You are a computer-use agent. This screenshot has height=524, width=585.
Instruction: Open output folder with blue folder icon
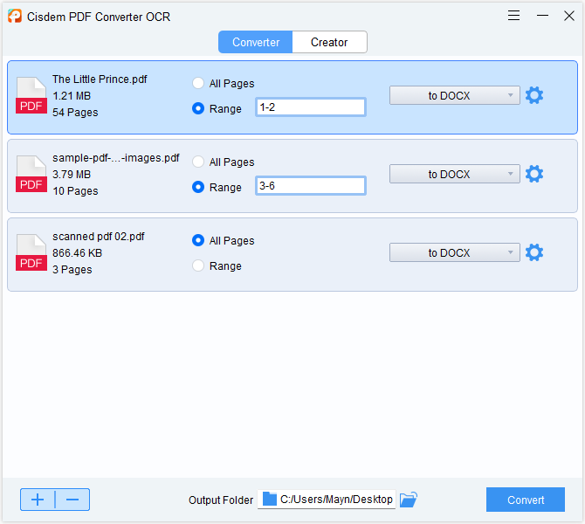[408, 500]
